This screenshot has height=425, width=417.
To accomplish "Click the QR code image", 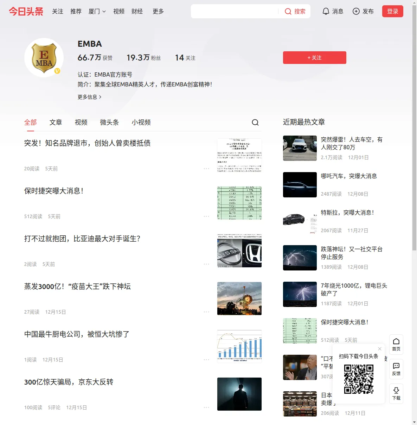I will click(x=359, y=379).
